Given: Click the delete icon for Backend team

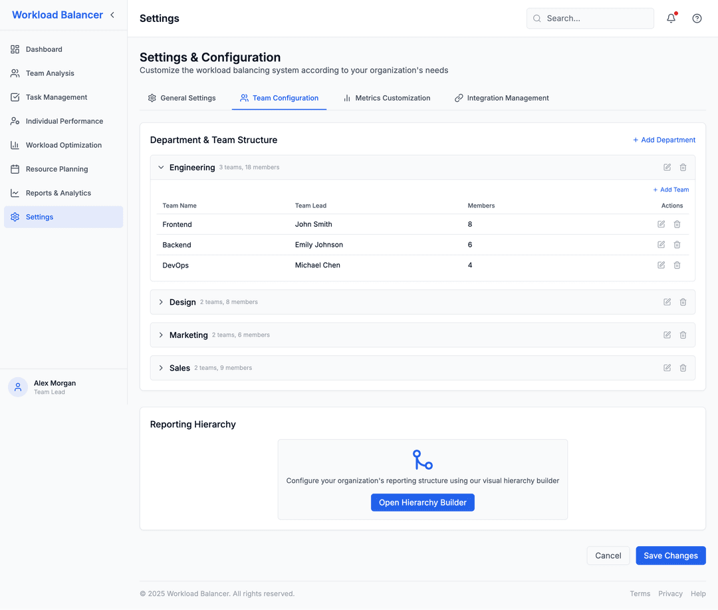Looking at the screenshot, I should (x=677, y=245).
